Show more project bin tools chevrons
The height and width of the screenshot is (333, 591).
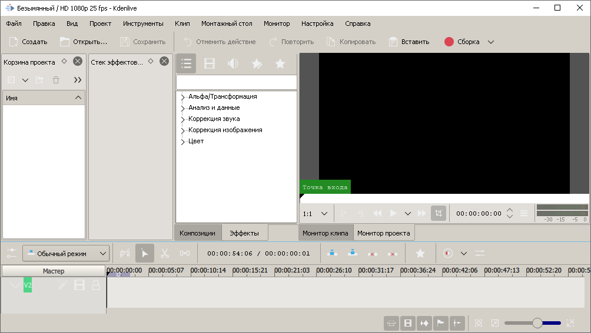pos(78,80)
